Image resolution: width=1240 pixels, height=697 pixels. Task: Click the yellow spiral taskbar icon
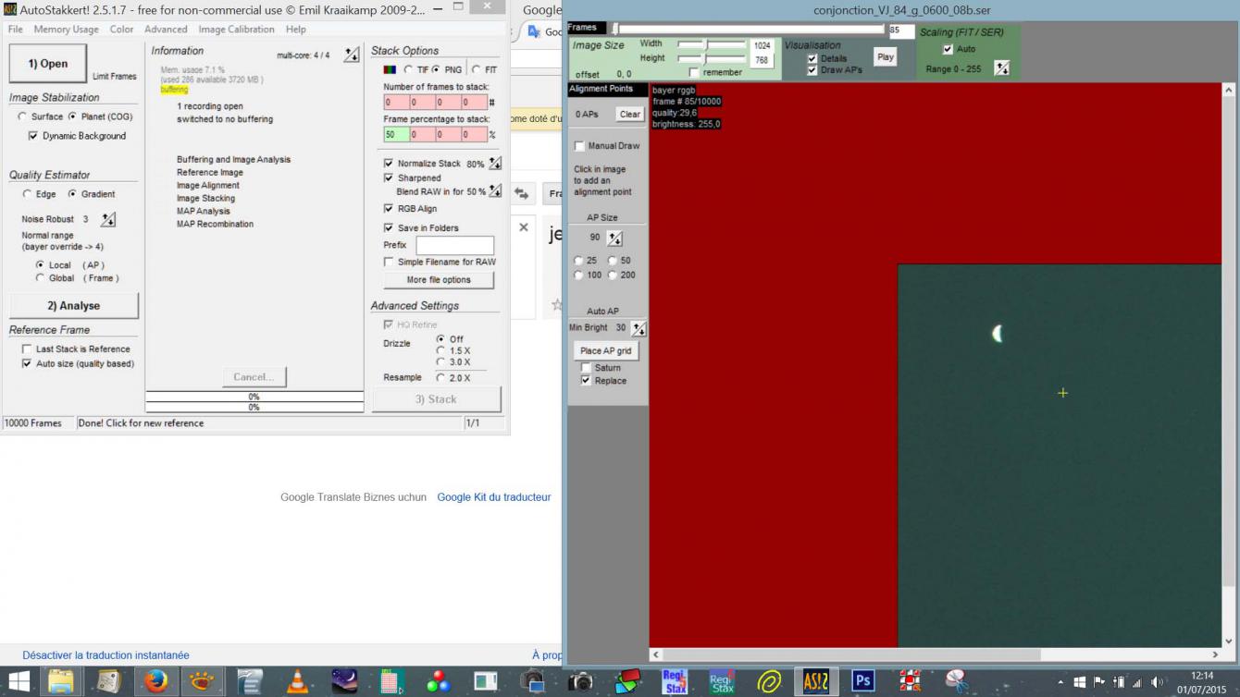point(768,682)
